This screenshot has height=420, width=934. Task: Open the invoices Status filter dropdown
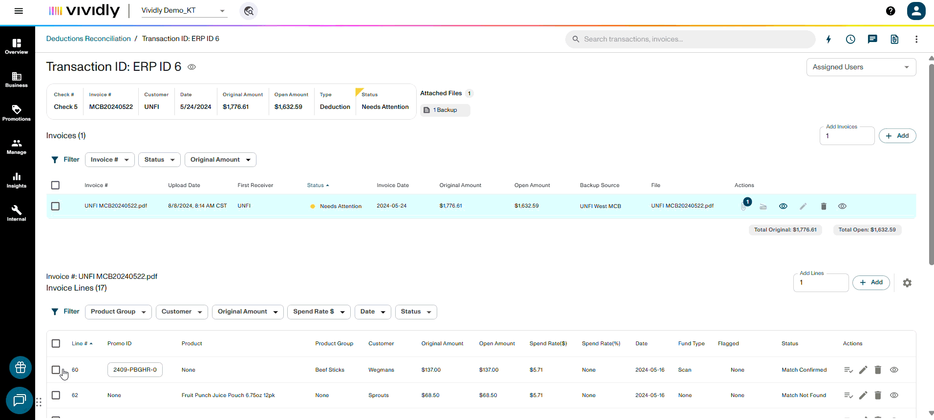coord(159,160)
